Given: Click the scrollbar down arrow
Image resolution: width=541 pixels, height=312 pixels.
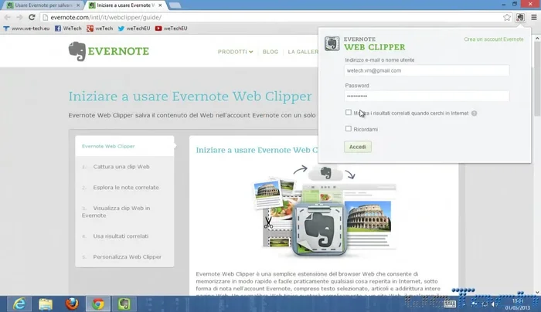Looking at the screenshot, I should tap(537, 293).
